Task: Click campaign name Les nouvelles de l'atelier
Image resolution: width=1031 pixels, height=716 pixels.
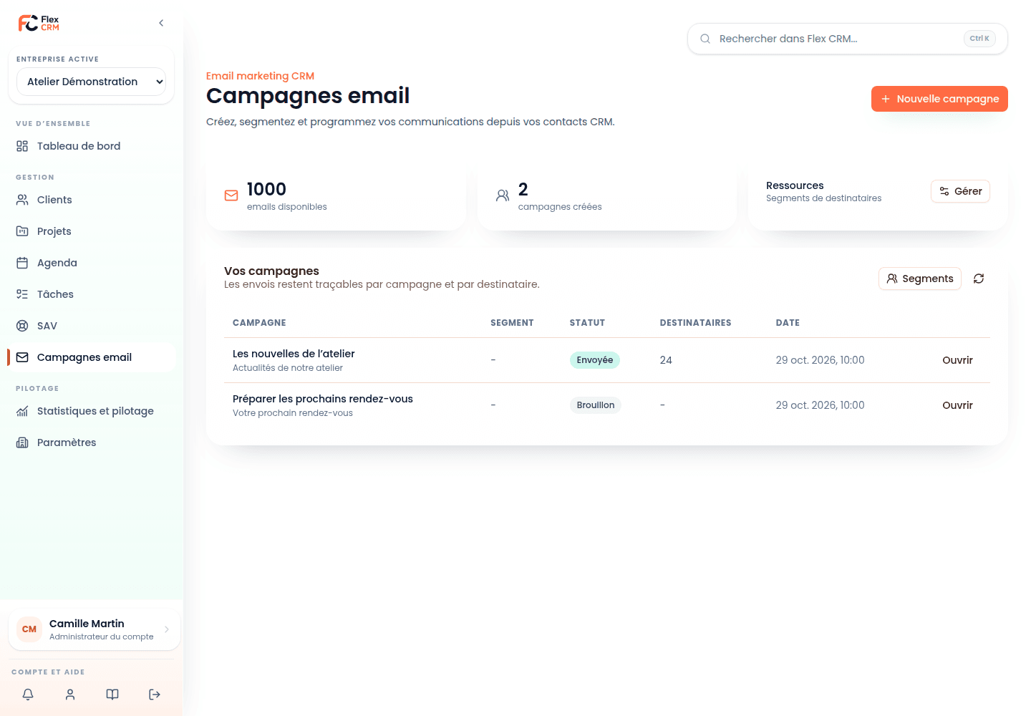Action: tap(294, 354)
